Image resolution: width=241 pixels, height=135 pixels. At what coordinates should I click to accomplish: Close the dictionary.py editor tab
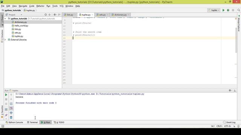(128, 15)
